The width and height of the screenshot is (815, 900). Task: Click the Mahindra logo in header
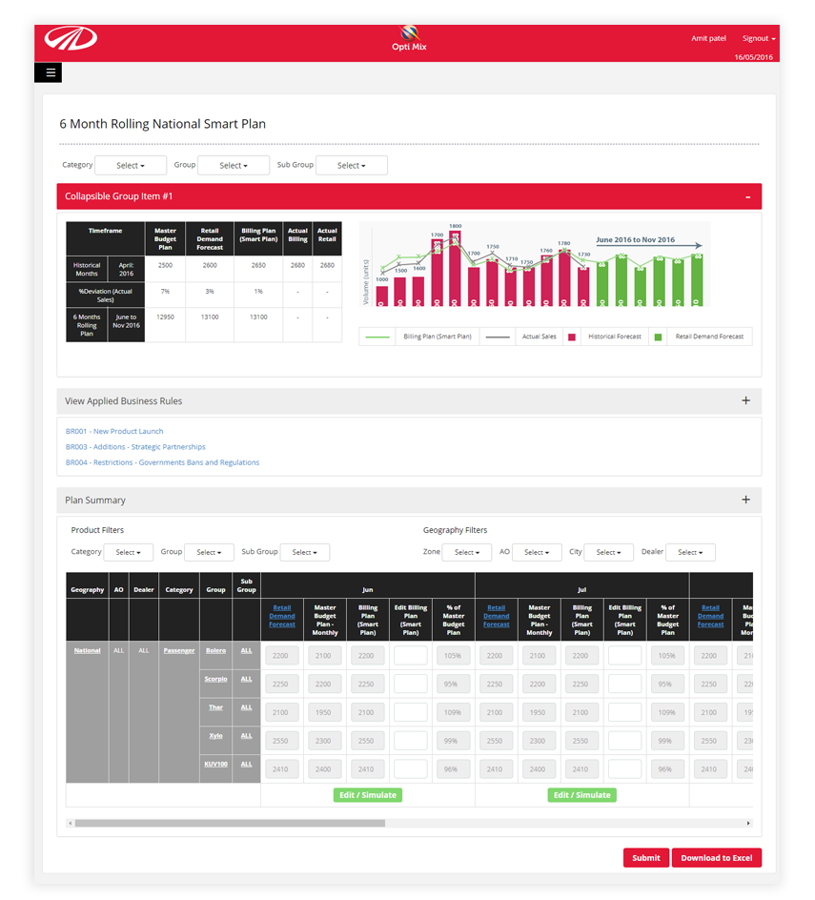click(71, 42)
